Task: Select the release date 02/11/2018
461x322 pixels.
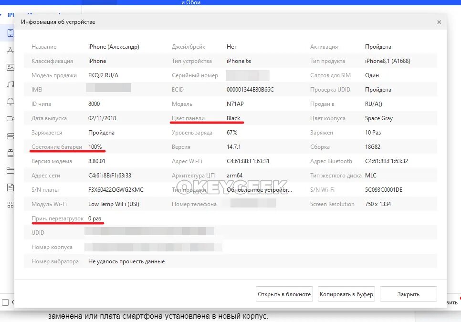Action: (102, 118)
